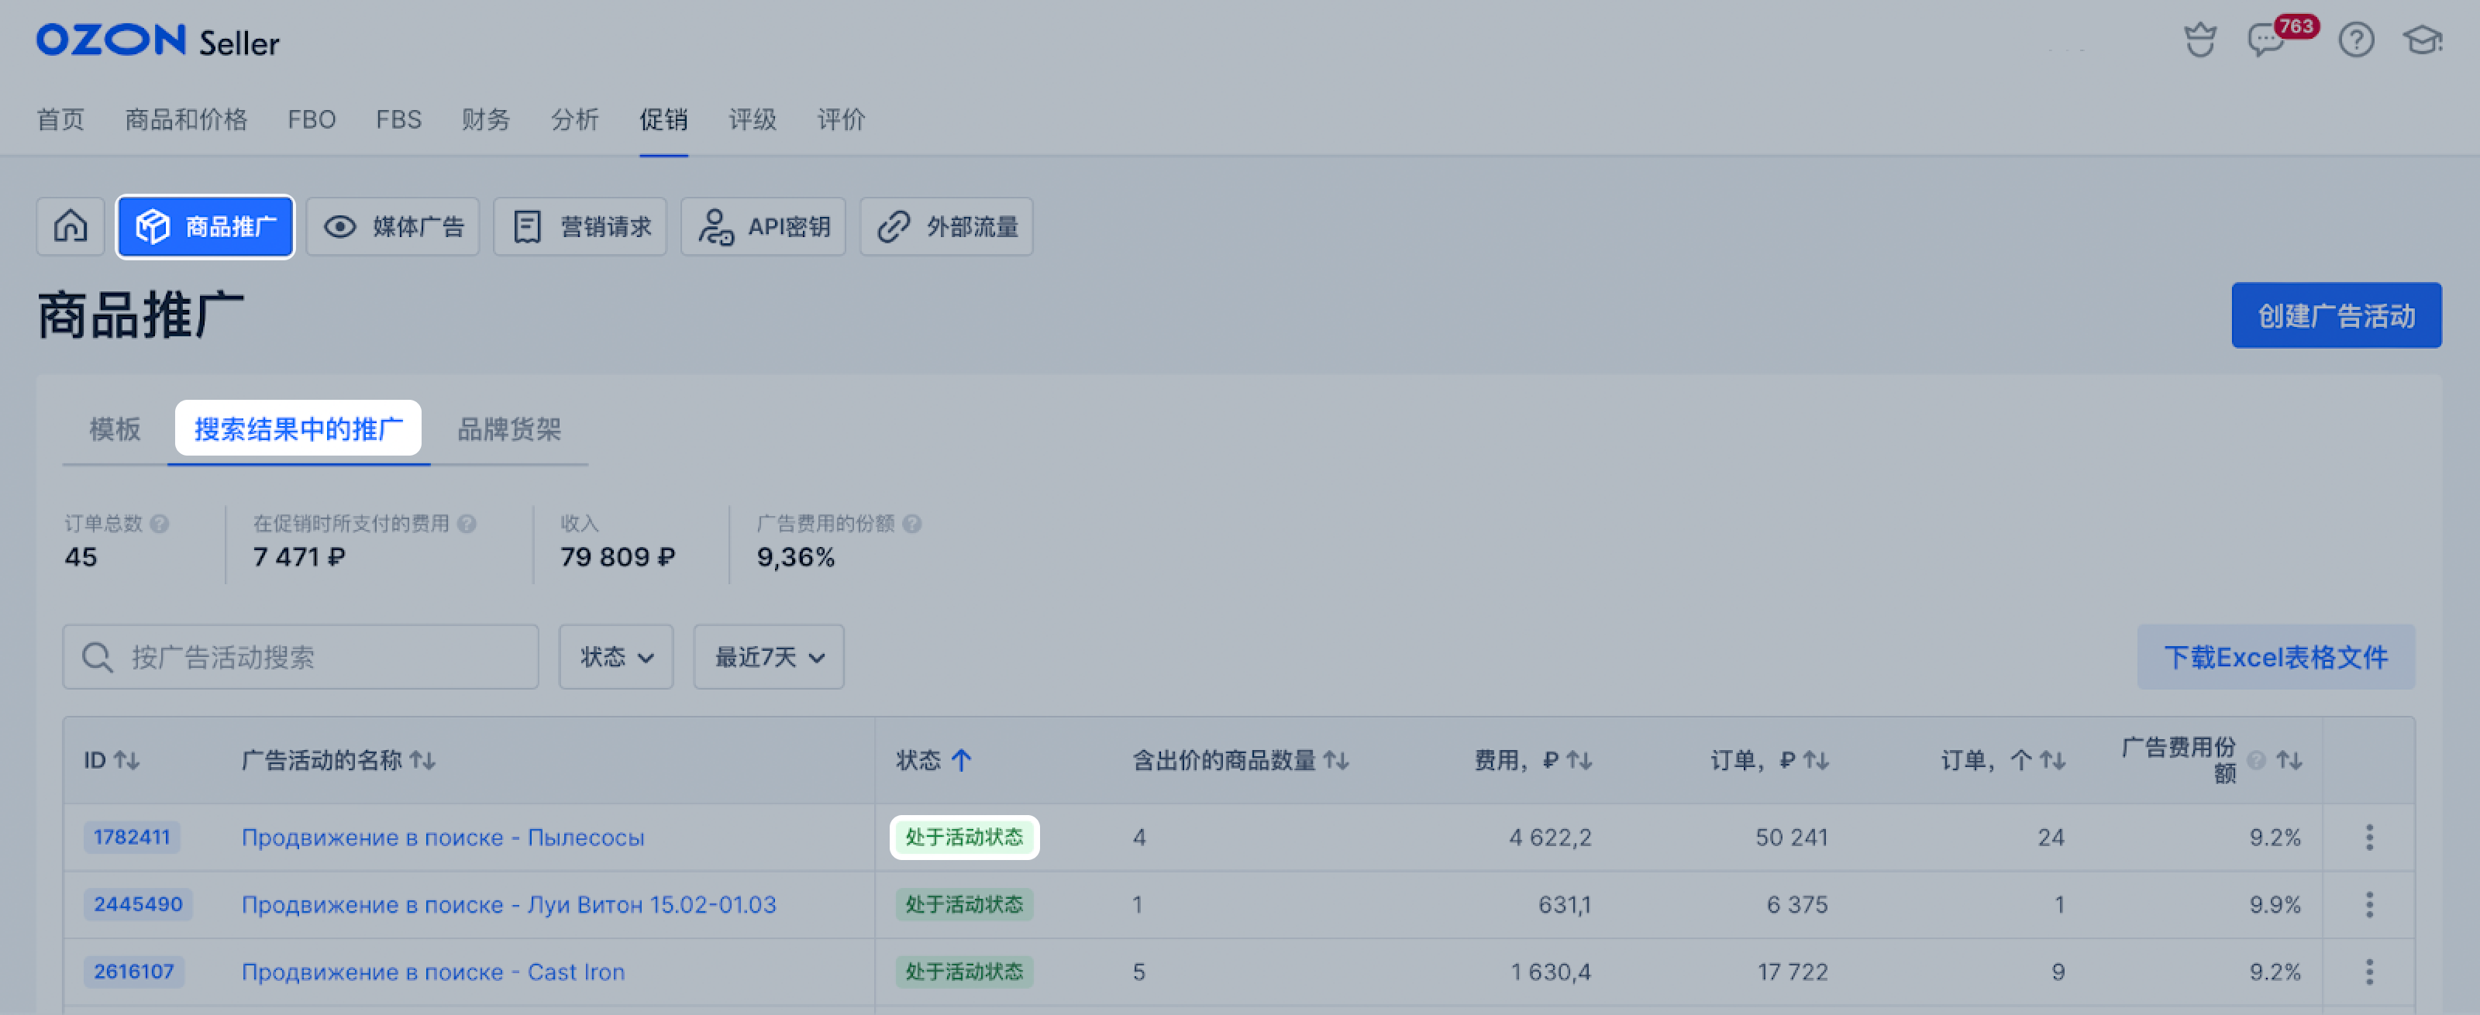This screenshot has height=1015, width=2480.
Task: Open the FBO menu
Action: 312,119
